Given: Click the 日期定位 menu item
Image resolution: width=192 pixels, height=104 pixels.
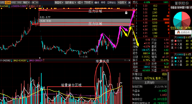Looking at the screenshot, I should [111, 2].
